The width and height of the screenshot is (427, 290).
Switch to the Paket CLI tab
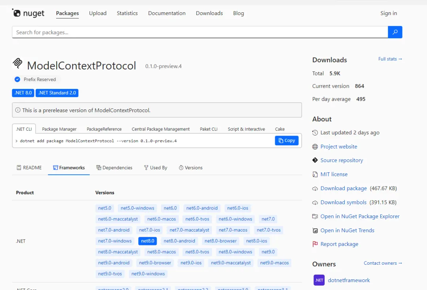tap(209, 129)
